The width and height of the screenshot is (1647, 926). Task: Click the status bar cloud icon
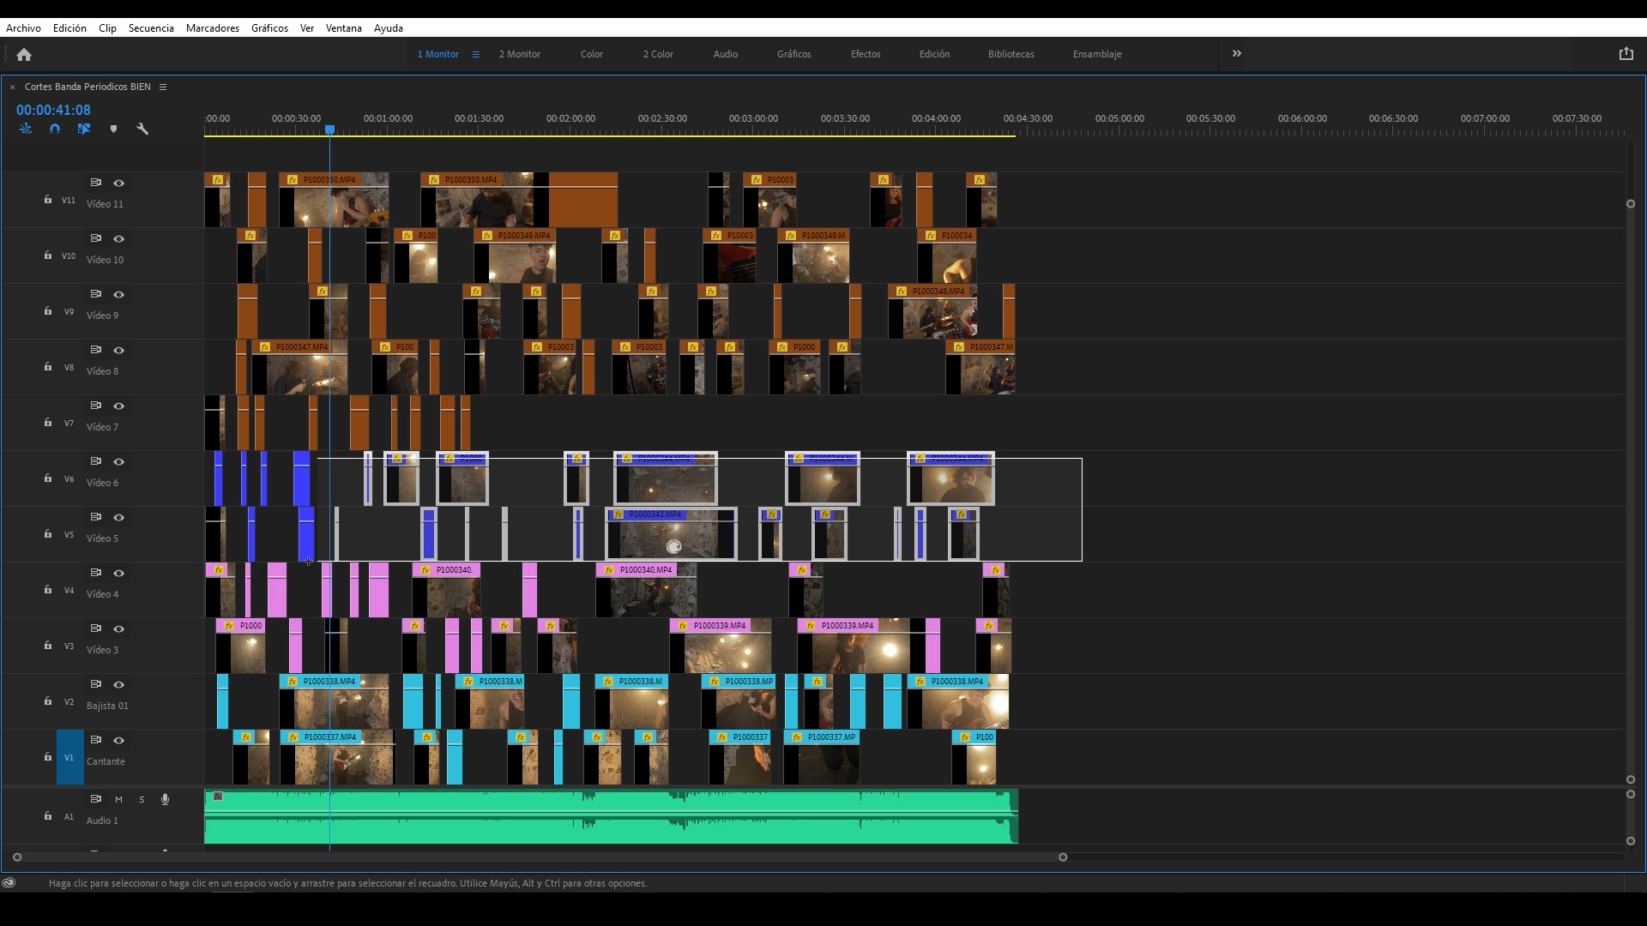click(x=9, y=882)
